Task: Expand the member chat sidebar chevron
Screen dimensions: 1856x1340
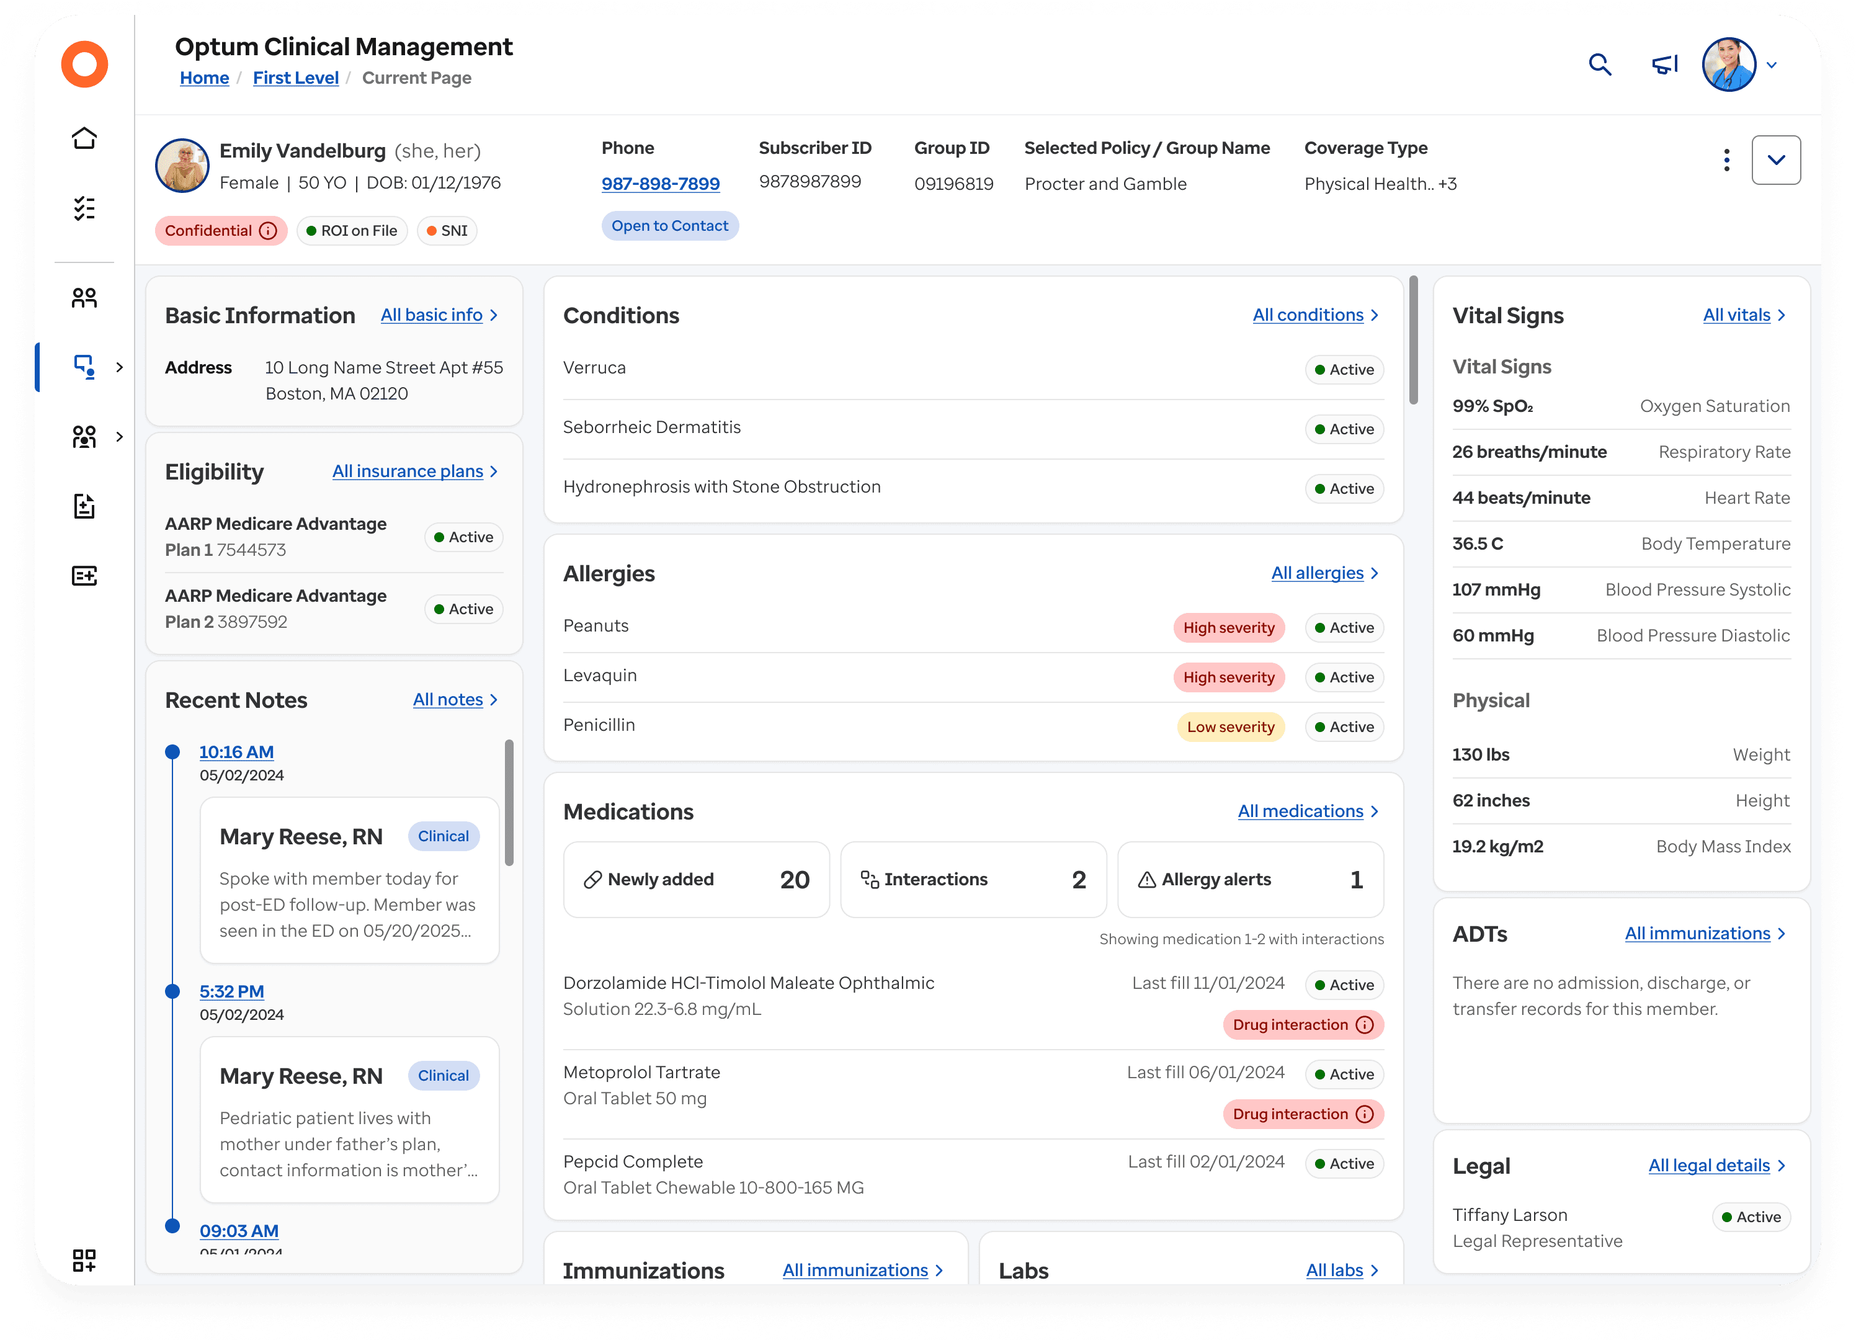Action: [x=120, y=367]
